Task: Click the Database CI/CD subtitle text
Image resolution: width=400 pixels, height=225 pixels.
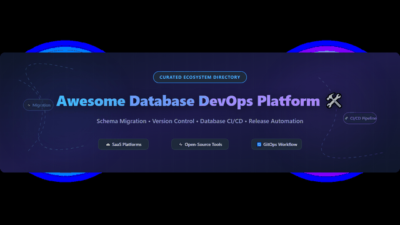Action: [221, 121]
